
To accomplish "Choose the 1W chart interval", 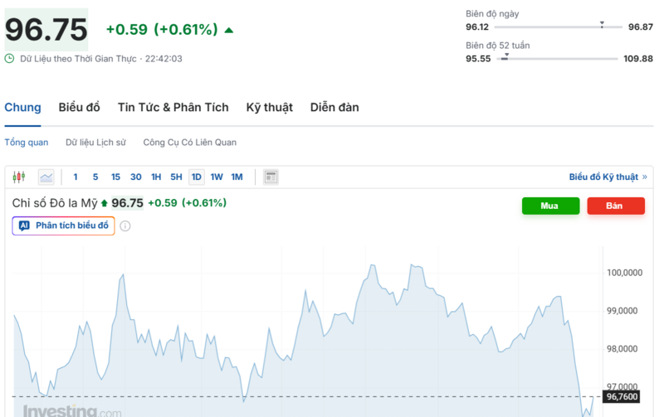I will (x=217, y=177).
